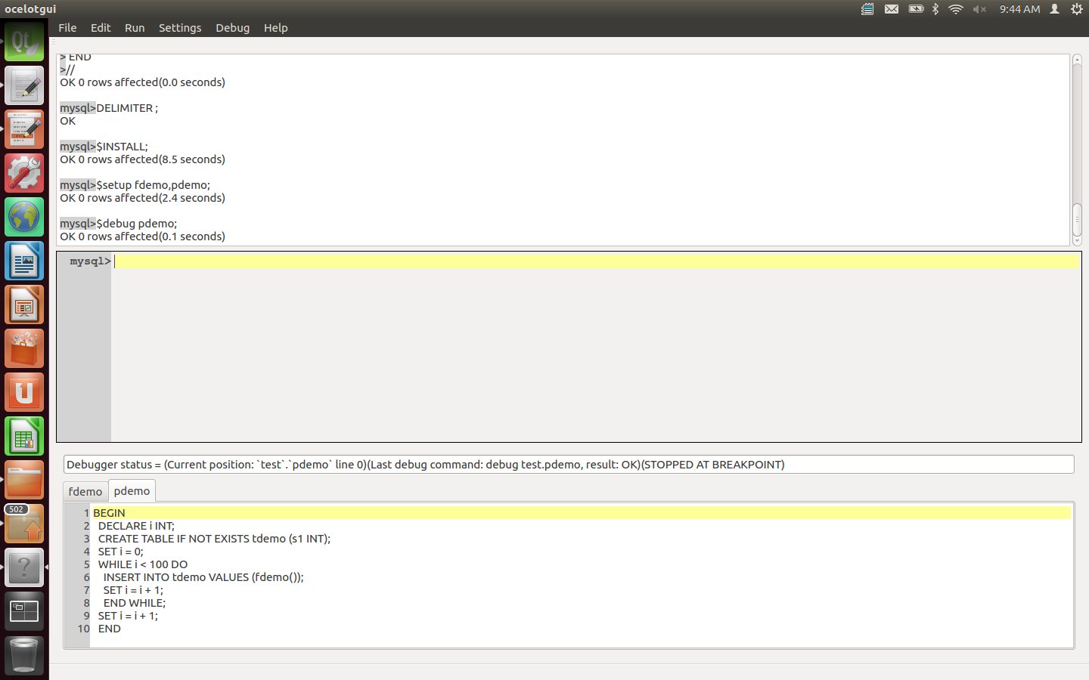Open the Qt Creator launcher icon

coord(24,42)
